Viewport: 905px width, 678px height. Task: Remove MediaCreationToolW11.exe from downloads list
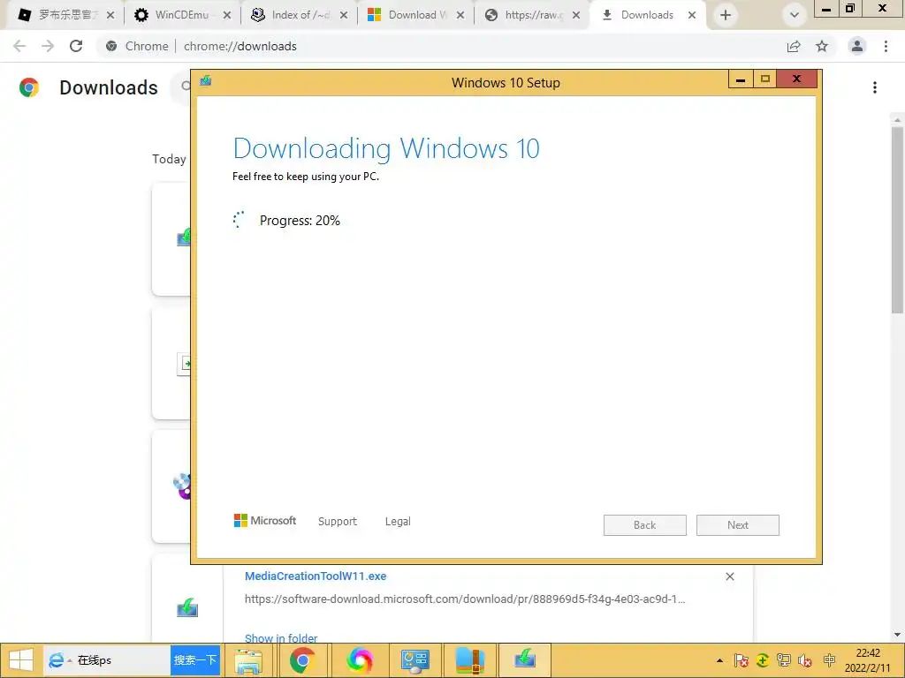729,576
